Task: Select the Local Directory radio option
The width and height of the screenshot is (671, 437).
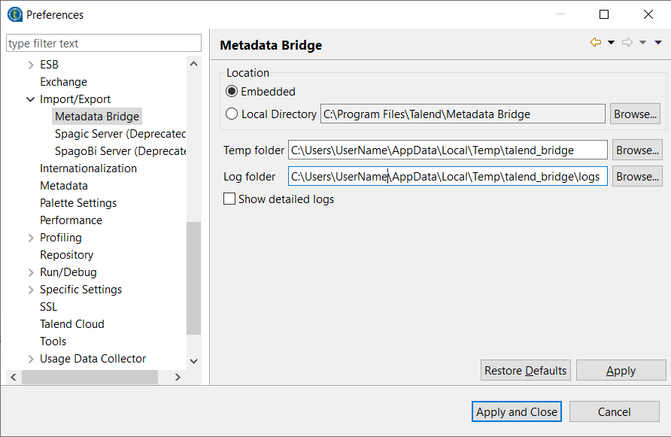Action: (x=232, y=114)
